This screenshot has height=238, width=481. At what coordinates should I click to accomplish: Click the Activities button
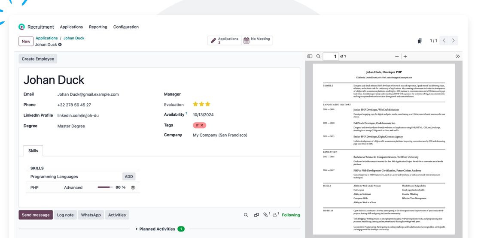117,215
